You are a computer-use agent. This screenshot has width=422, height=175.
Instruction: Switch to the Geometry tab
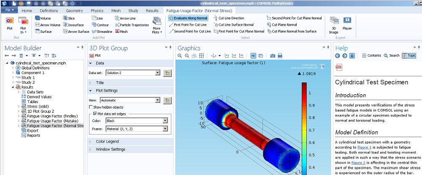pos(74,11)
